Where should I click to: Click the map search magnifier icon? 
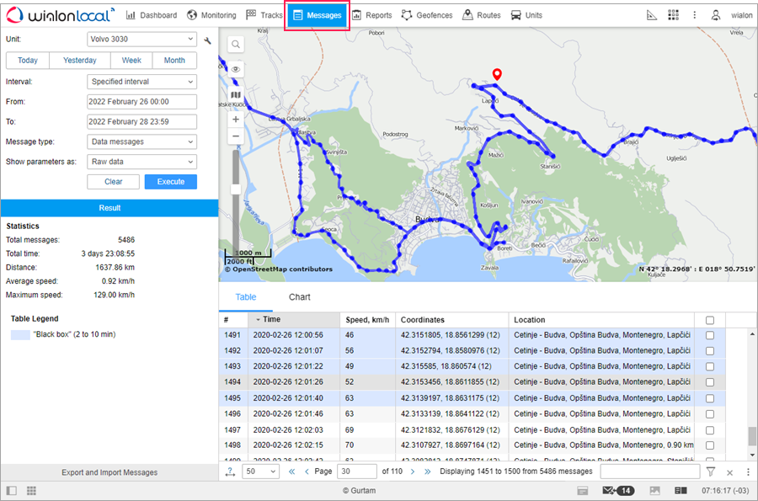236,45
